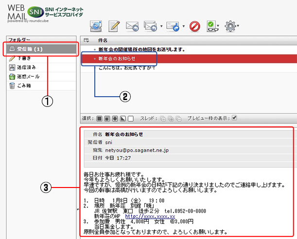Screen dimensions: 297x239
Task: Click the reply-all envelope icon
Action: tap(150, 27)
